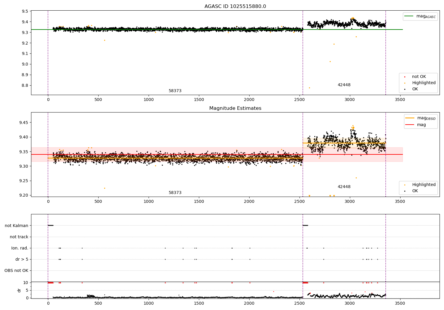
Task: Click y-tick '9.35' on middle plot
Action: [x=24, y=152]
